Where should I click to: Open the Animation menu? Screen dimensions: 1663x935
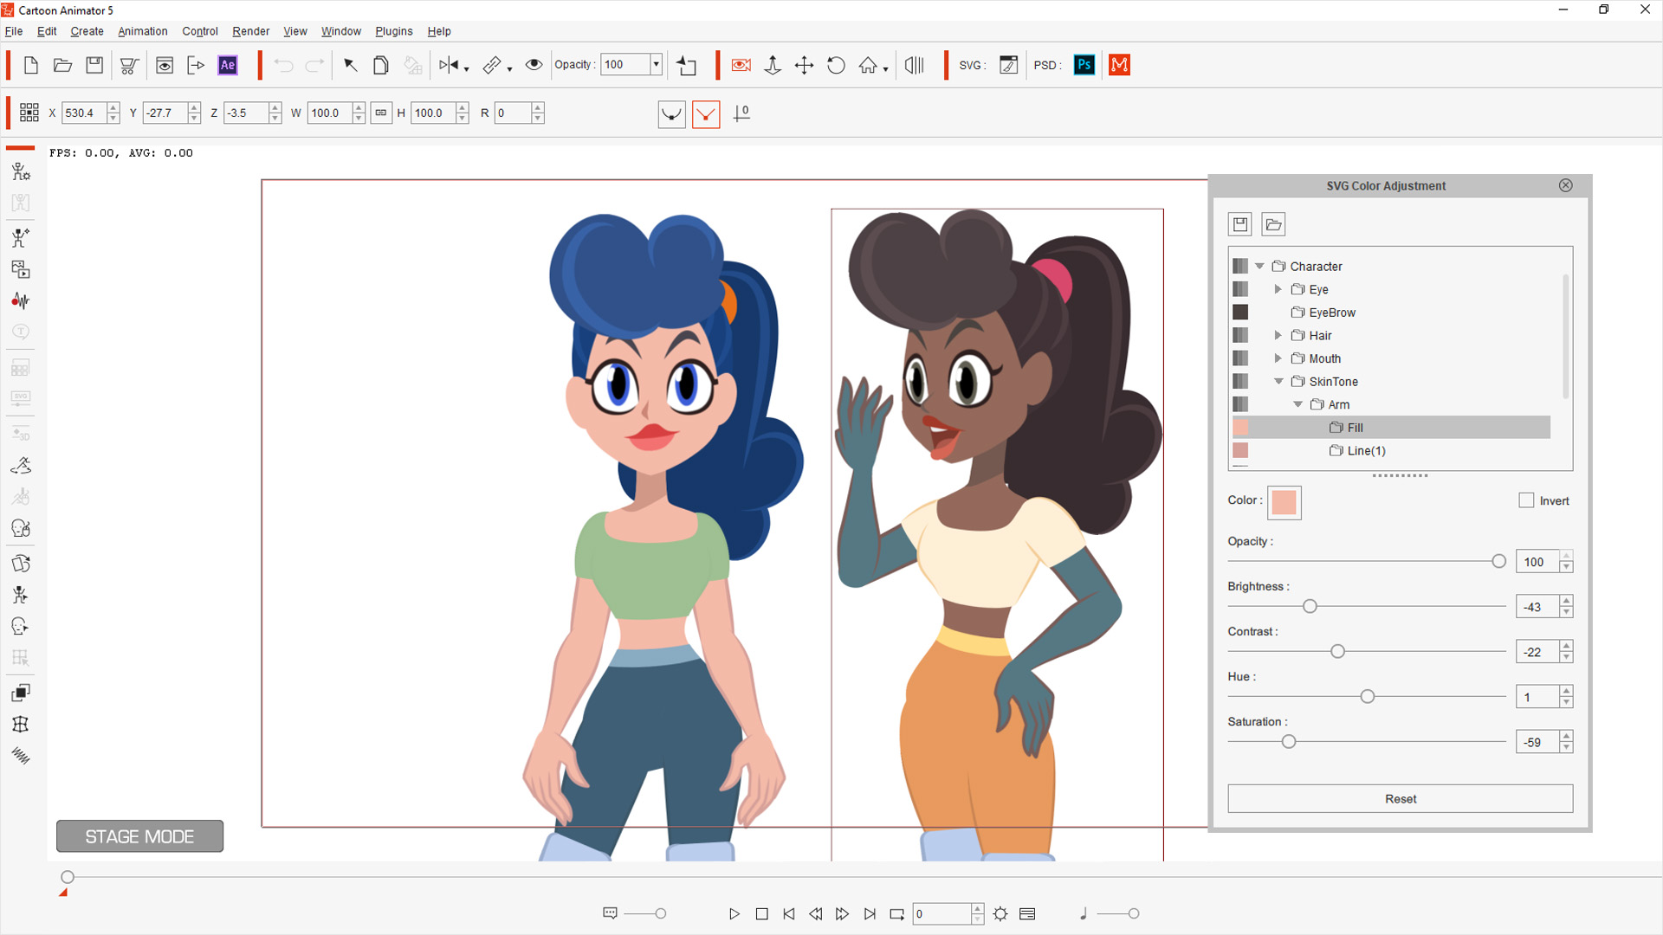point(142,31)
